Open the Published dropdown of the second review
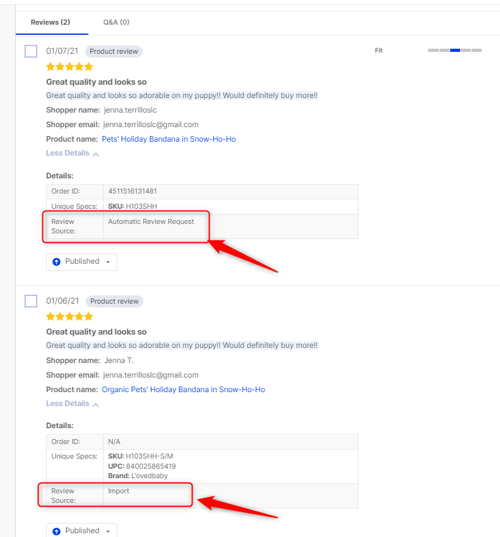 click(x=81, y=530)
